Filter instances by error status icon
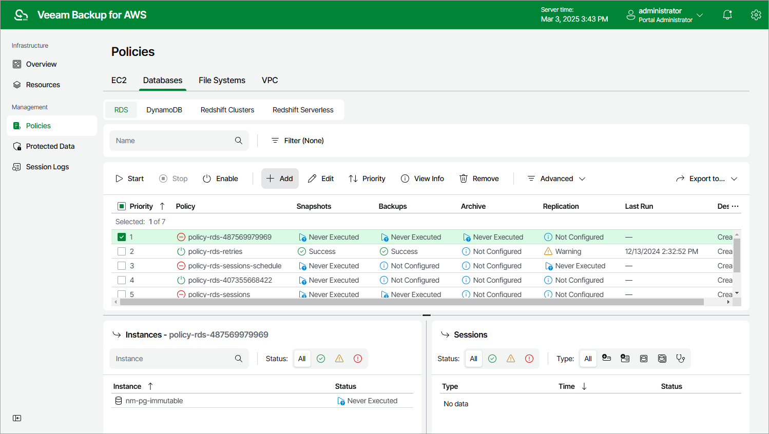Image resolution: width=769 pixels, height=434 pixels. point(358,359)
